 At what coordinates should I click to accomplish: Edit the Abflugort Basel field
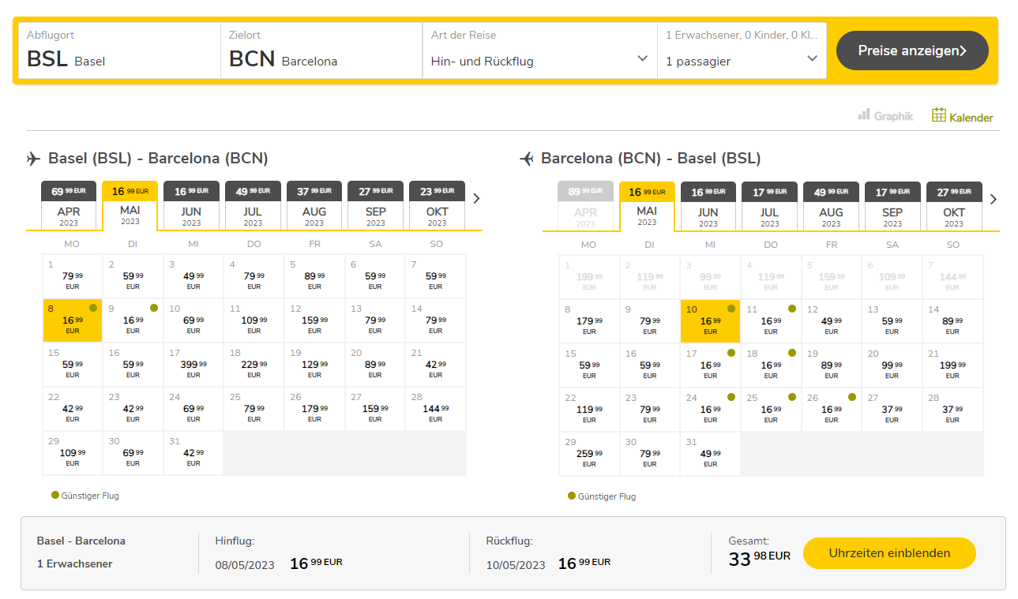click(x=119, y=51)
